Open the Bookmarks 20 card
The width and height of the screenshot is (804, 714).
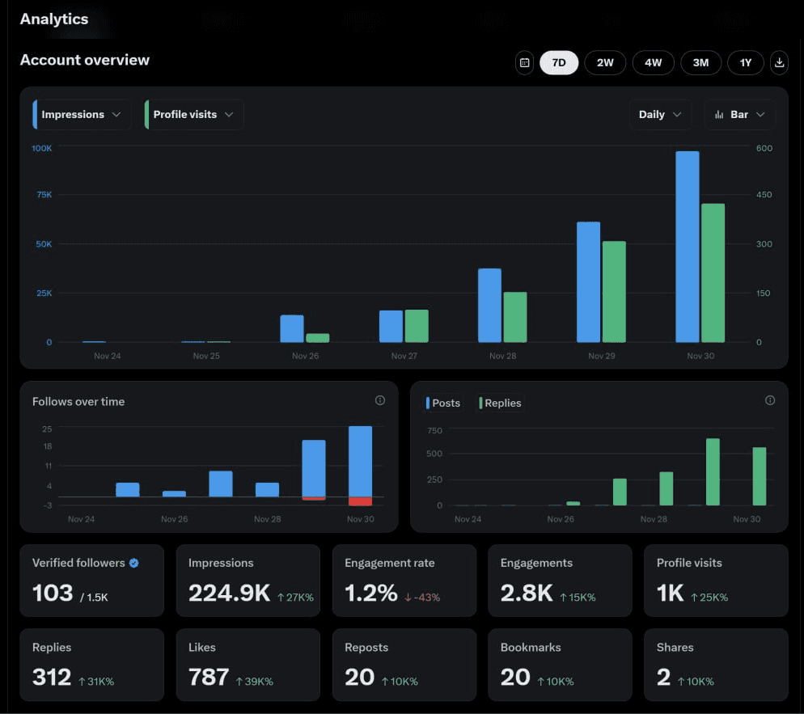pos(560,665)
